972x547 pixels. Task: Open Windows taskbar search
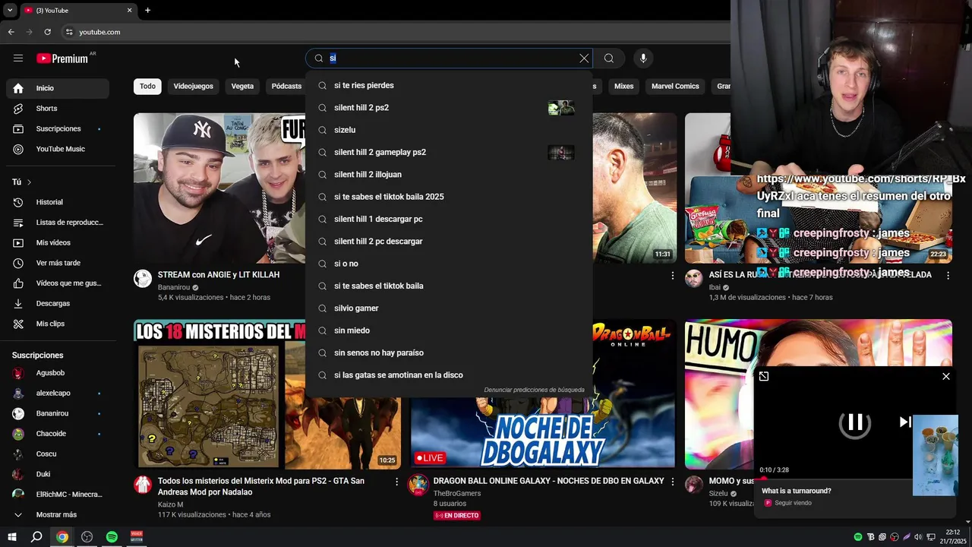click(36, 537)
